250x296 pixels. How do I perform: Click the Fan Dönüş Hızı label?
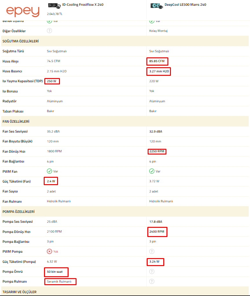(x=14, y=152)
